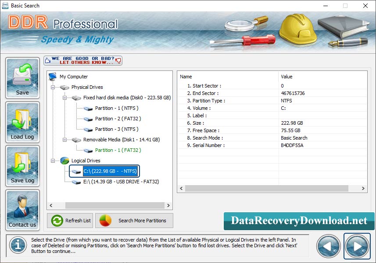Click the Fixed hard disk media drive icon

coord(76,98)
